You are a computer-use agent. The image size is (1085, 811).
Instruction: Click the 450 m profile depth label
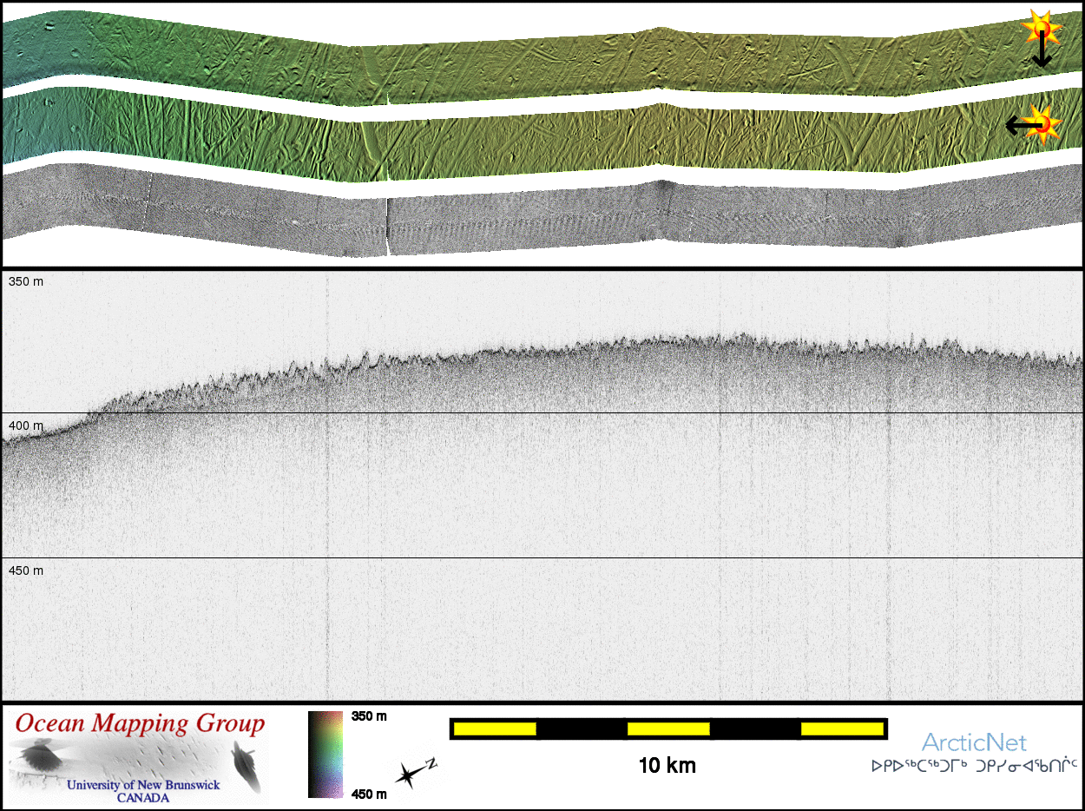[26, 570]
